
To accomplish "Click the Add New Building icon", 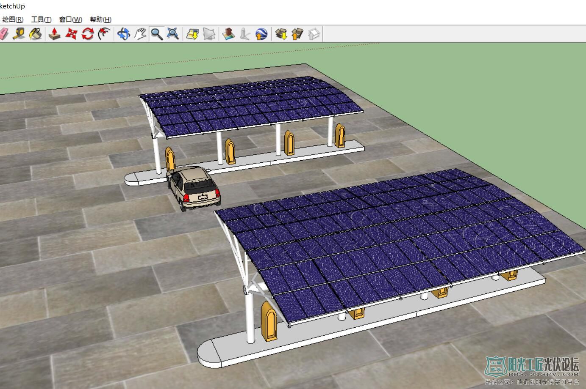I will click(x=229, y=34).
